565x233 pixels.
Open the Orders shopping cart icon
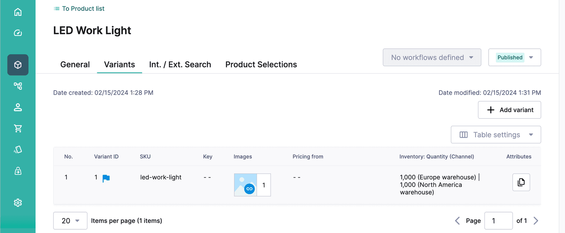pyautogui.click(x=18, y=128)
